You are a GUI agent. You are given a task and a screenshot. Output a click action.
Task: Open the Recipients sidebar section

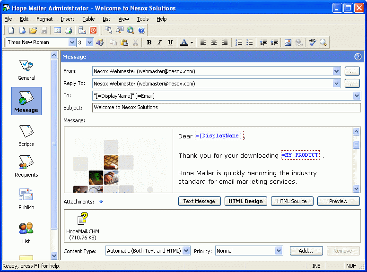[26, 166]
